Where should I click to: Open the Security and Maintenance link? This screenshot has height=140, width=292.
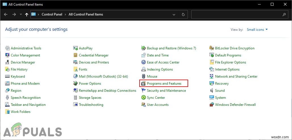[166, 91]
